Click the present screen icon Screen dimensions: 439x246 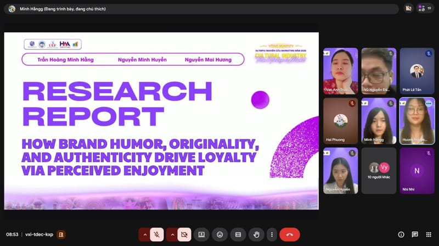[201, 234]
